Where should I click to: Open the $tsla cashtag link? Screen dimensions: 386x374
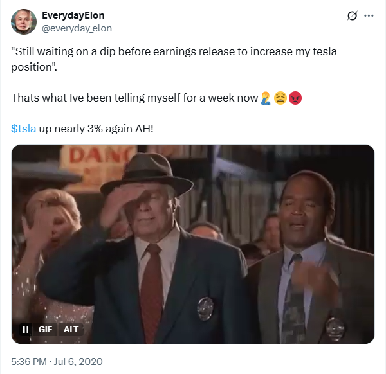(24, 129)
